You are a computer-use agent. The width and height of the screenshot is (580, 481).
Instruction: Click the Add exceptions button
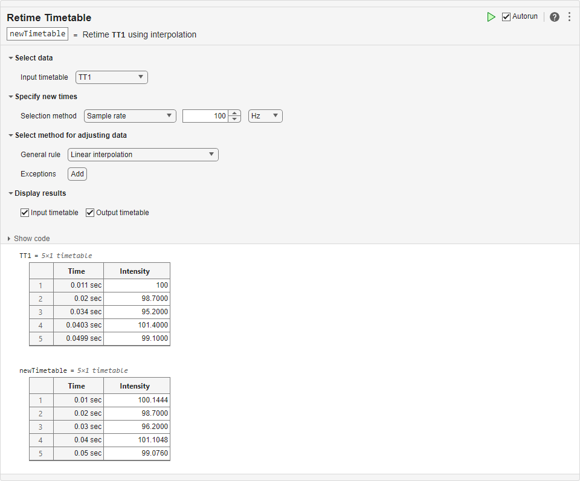[x=77, y=174]
